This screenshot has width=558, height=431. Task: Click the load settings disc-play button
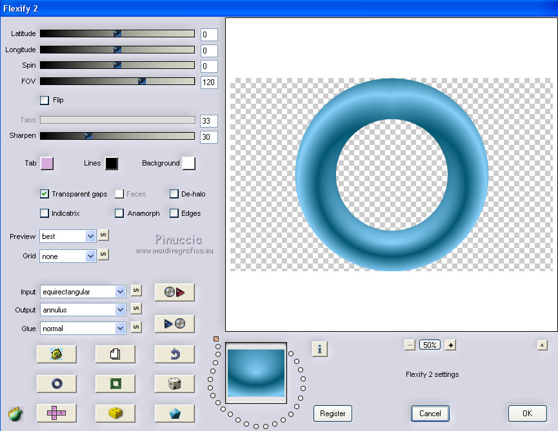coord(174,292)
